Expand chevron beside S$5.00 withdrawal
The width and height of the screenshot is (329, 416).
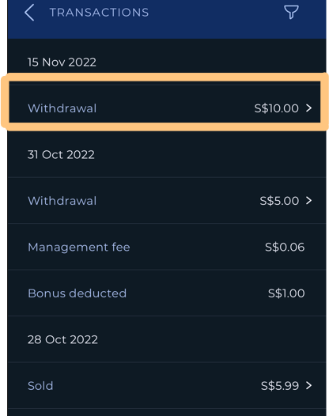(308, 201)
